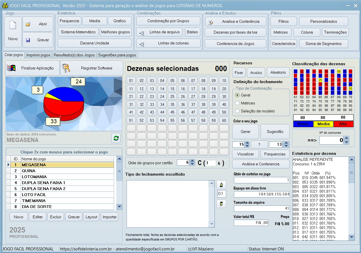361x253 pixels.
Task: Click the hand pointing down icon button
Action: pyautogui.click(x=221, y=204)
